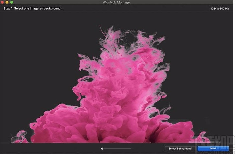The height and width of the screenshot is (154, 236).
Task: Click the Select Background button
Action: point(180,149)
